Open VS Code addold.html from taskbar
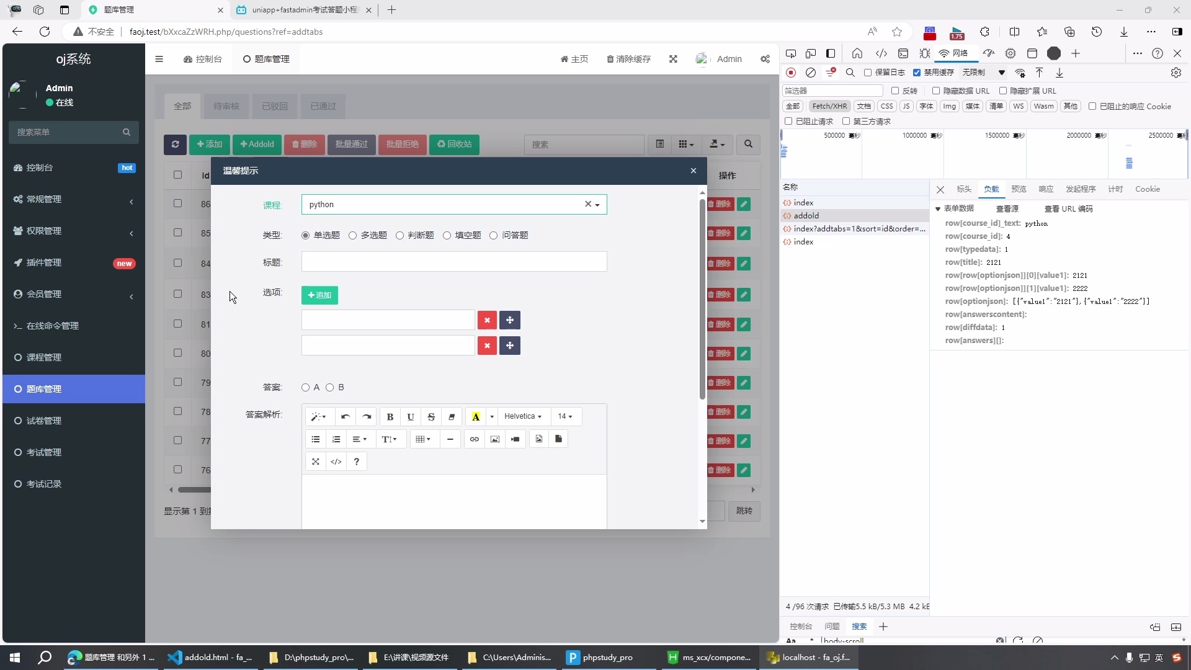 (211, 658)
